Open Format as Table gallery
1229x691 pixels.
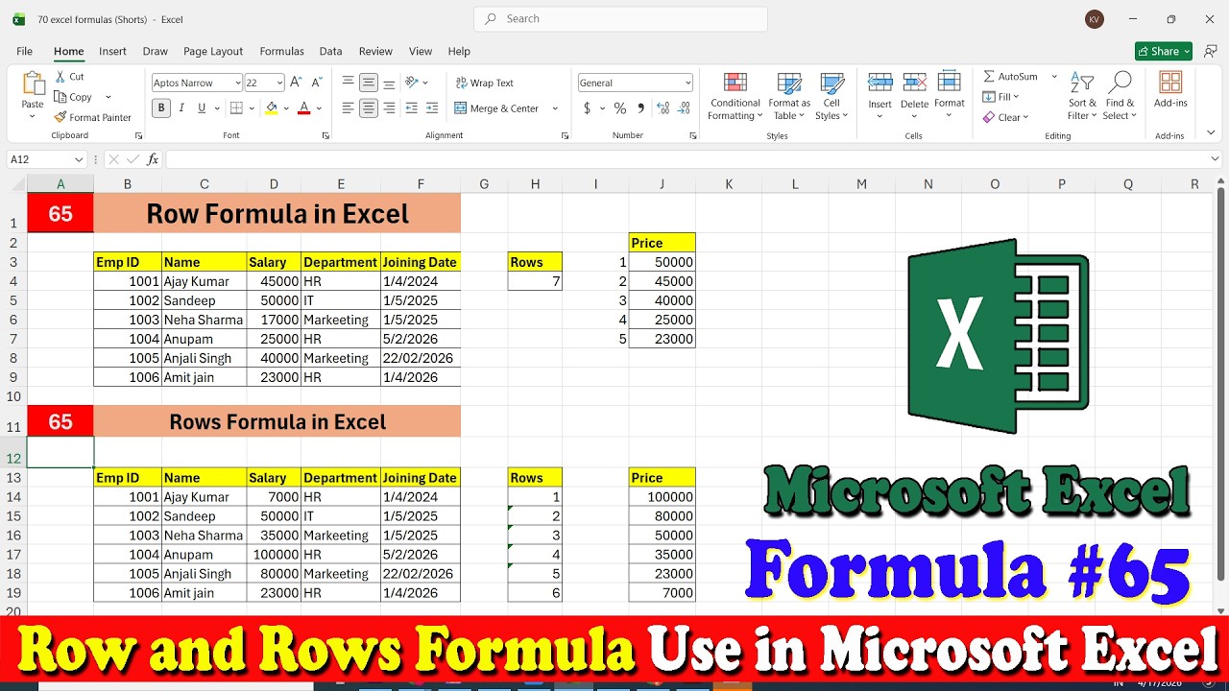coord(789,97)
